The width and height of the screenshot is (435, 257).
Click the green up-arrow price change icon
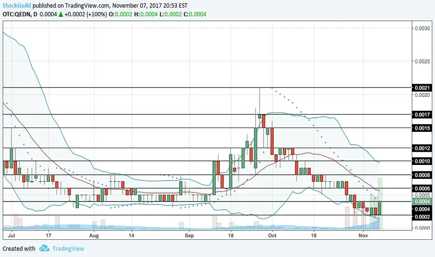61,14
